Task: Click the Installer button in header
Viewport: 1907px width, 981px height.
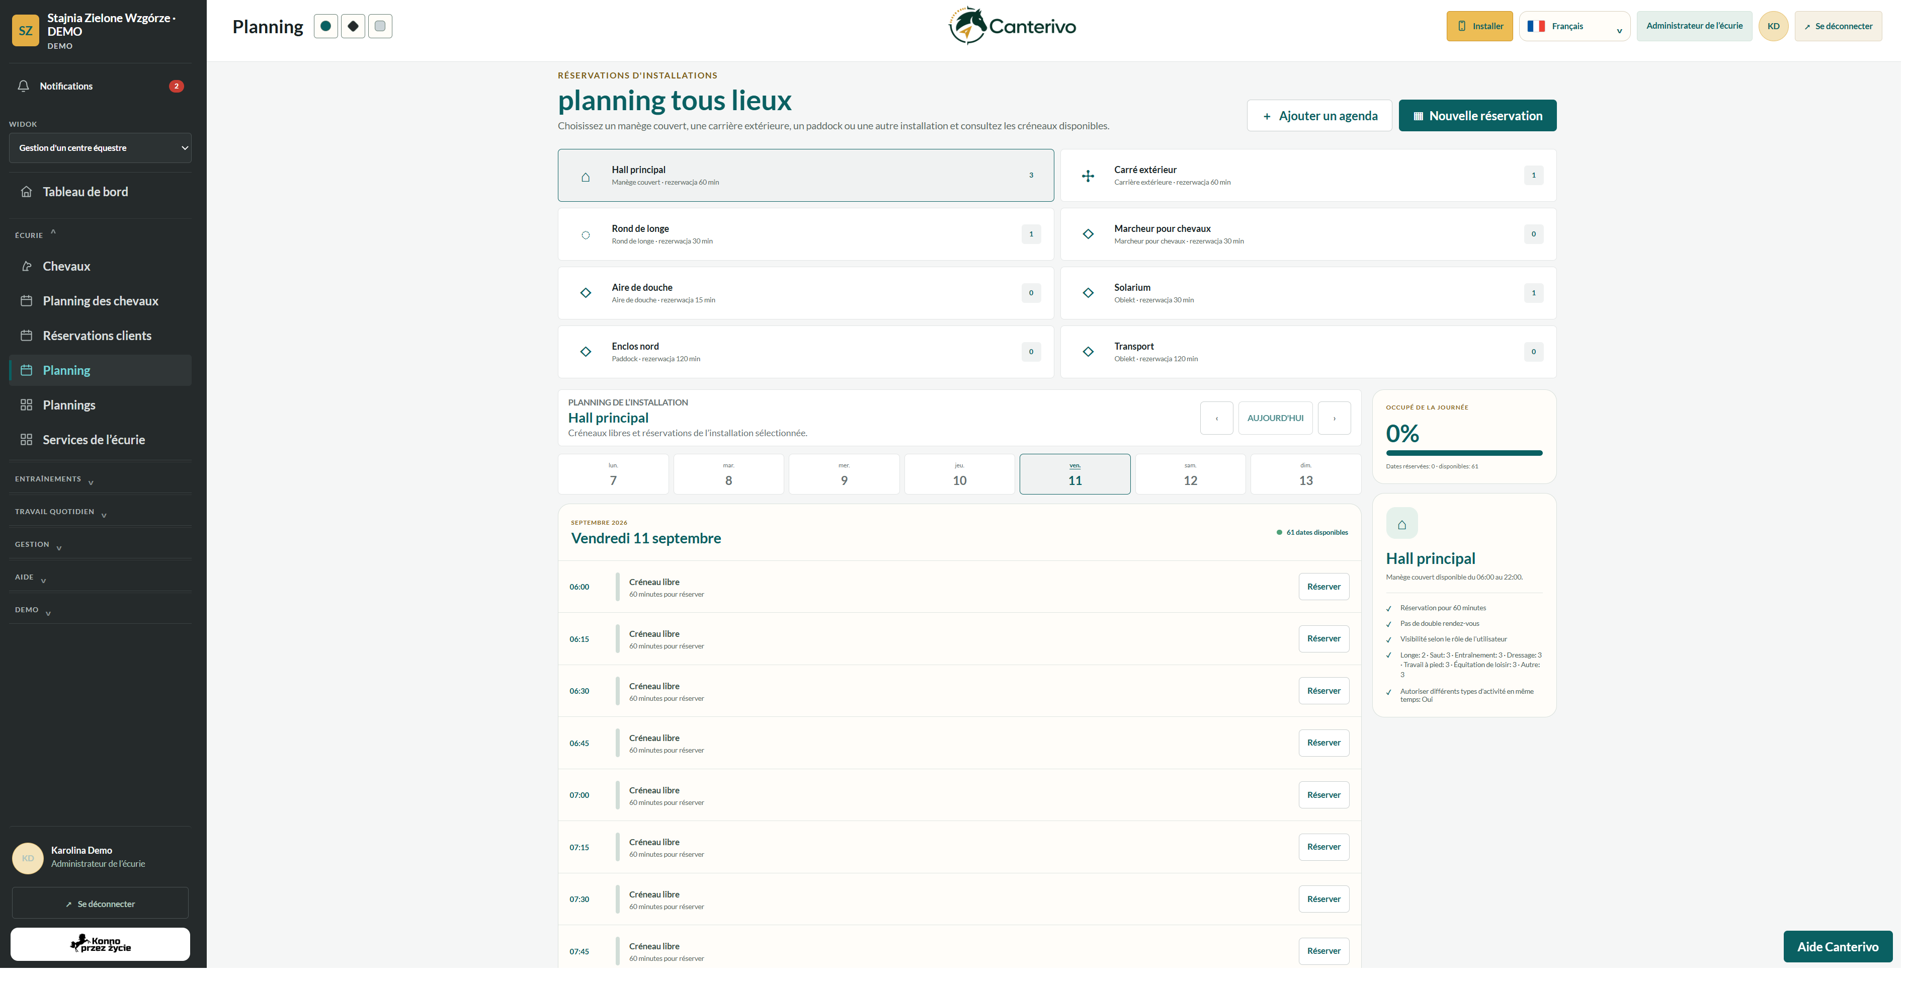Action: click(x=1480, y=26)
